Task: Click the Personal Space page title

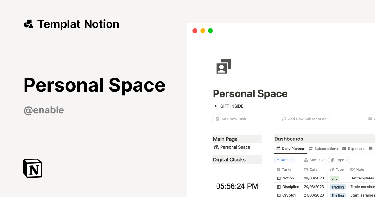Action: pos(250,94)
